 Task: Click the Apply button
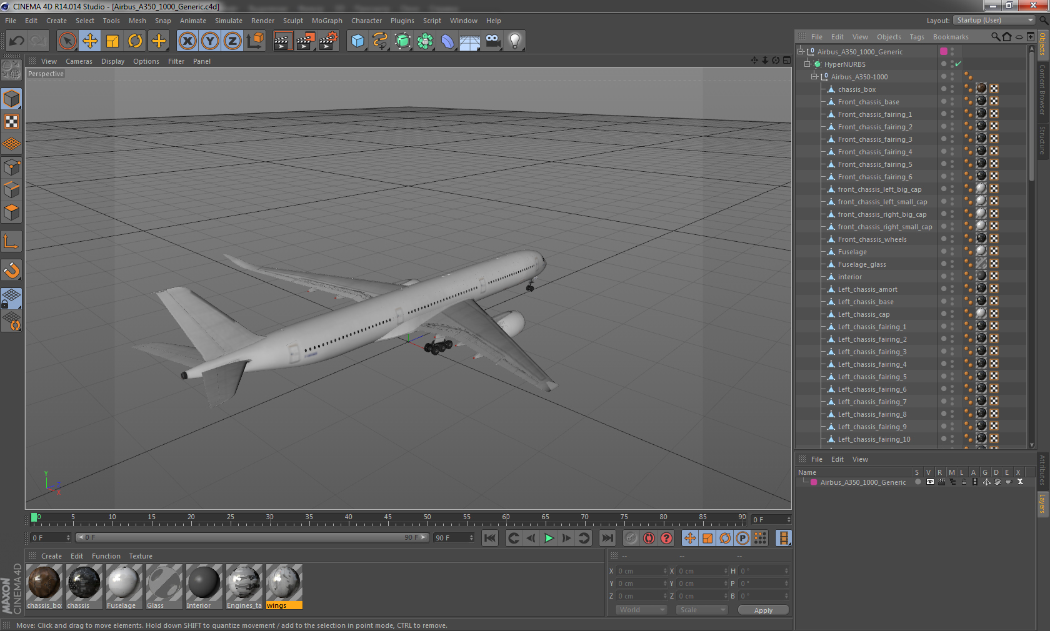(763, 610)
